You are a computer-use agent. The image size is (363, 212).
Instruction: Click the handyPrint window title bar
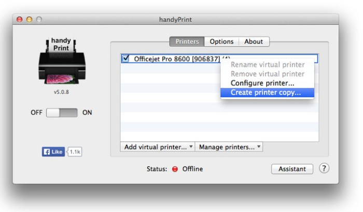[176, 20]
